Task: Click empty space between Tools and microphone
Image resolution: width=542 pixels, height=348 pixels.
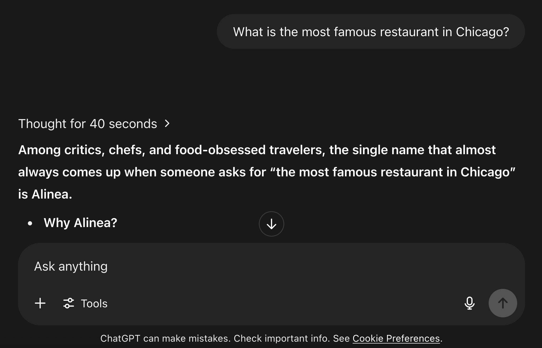Action: coord(285,303)
